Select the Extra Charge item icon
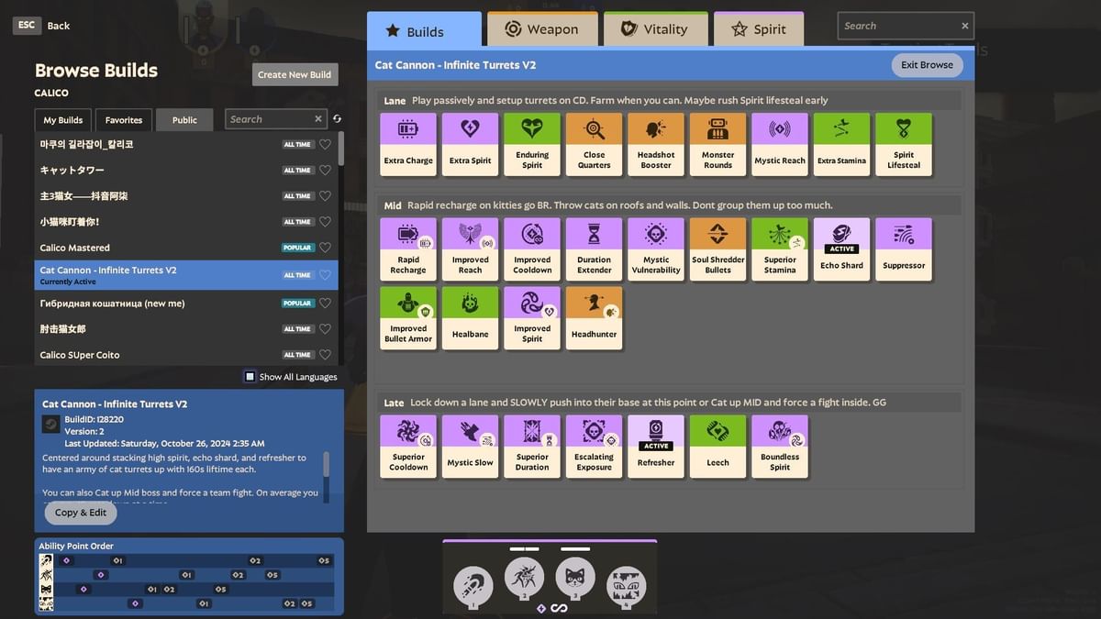Screen dimensions: 1101x619 pyautogui.click(x=408, y=144)
